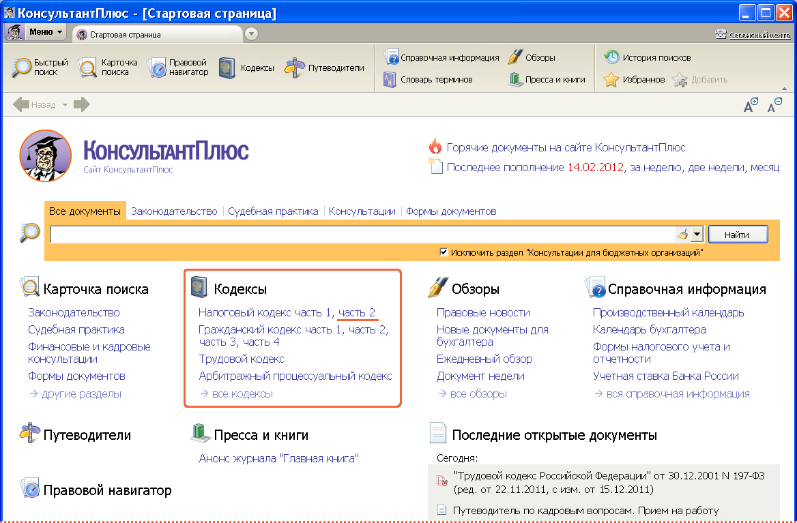Open Путеводители toolbar signpost icon
The image size is (797, 523).
(x=294, y=68)
